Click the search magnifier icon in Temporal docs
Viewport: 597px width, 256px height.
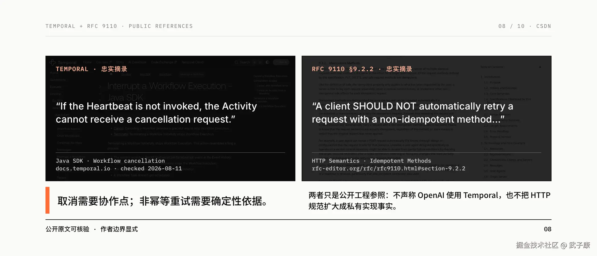237,62
